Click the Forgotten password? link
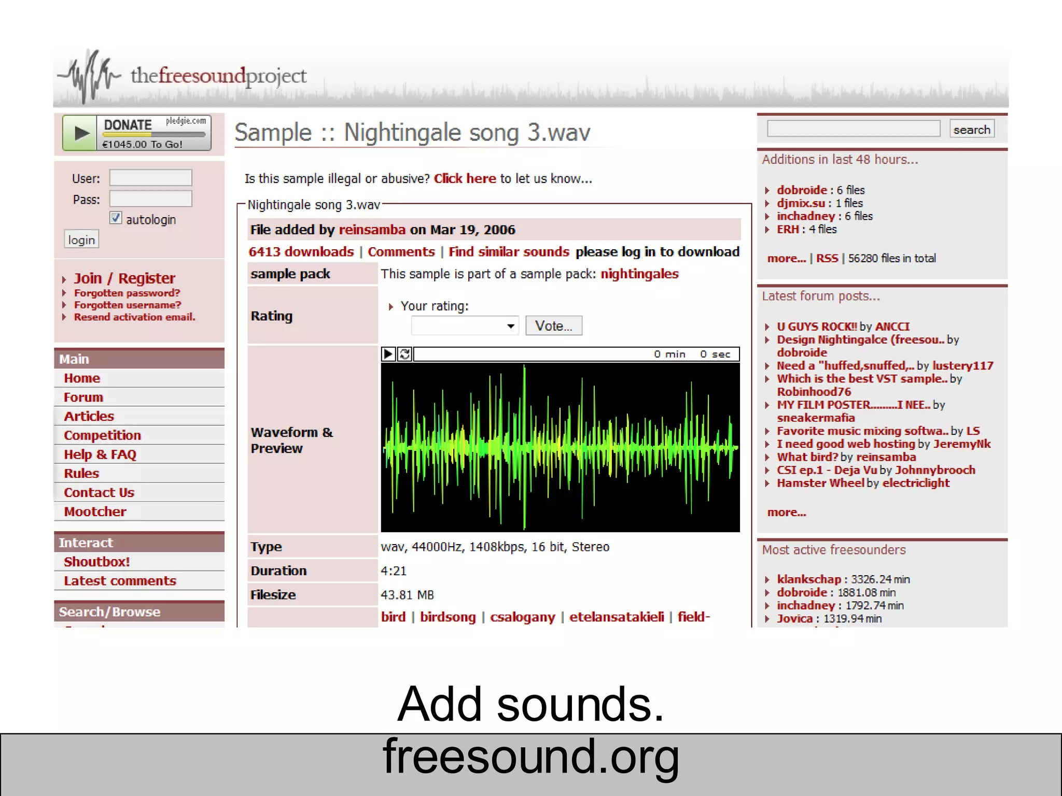Image resolution: width=1062 pixels, height=796 pixels. [127, 293]
